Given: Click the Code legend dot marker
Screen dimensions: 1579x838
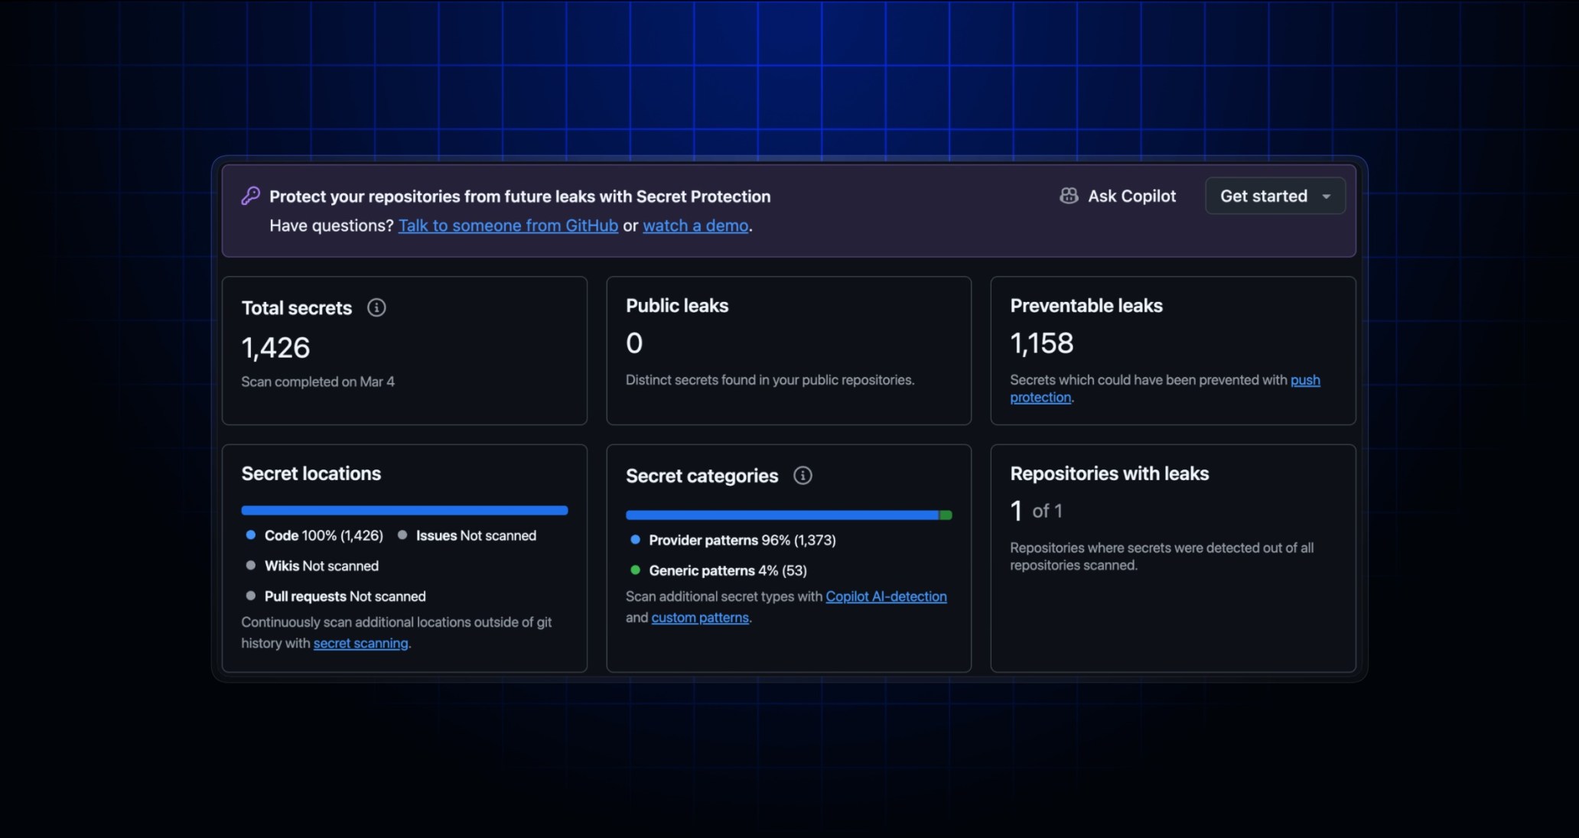Looking at the screenshot, I should (252, 535).
